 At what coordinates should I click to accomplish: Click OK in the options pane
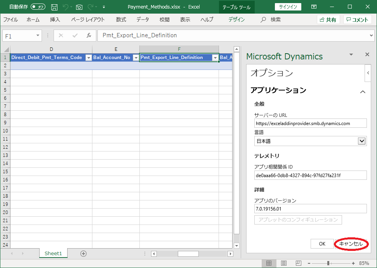pyautogui.click(x=322, y=244)
